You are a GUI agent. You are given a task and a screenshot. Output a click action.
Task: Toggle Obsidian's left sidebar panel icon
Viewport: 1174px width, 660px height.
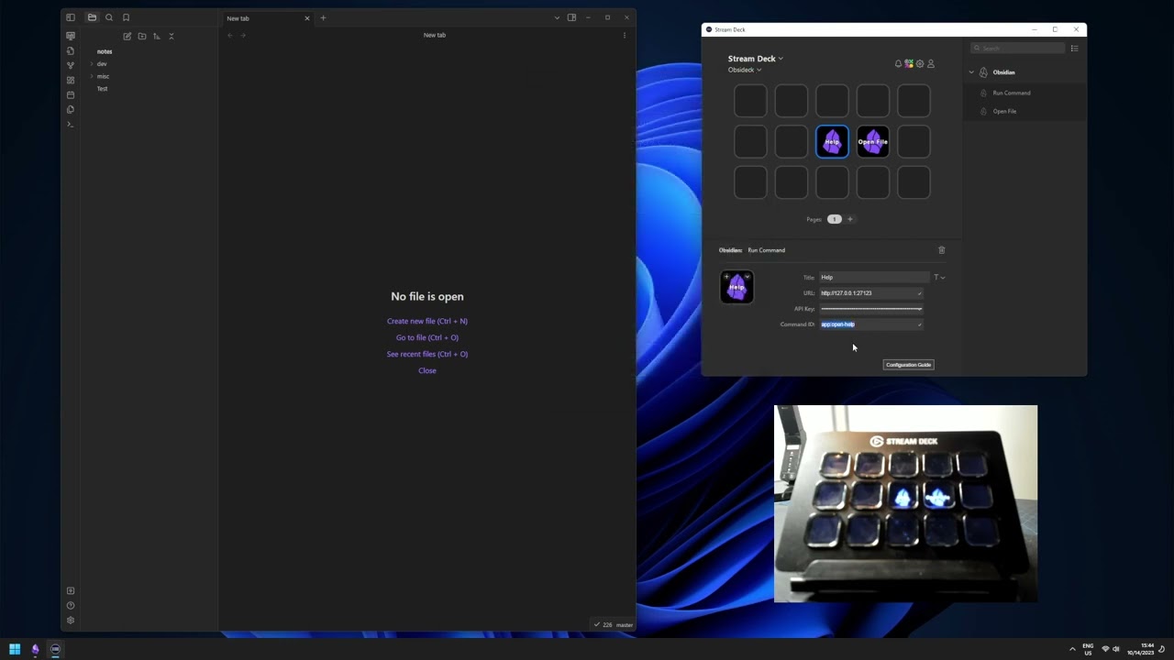[x=71, y=17]
